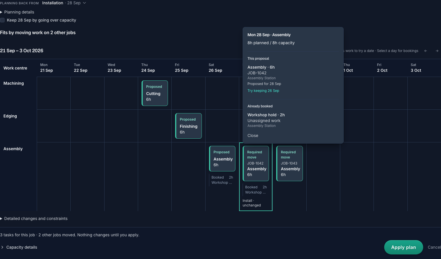This screenshot has width=441, height=259.
Task: Click the Fri 2 Oct column header
Action: [x=382, y=68]
